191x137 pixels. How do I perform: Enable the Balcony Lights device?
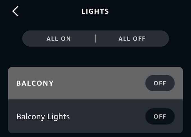click(160, 116)
